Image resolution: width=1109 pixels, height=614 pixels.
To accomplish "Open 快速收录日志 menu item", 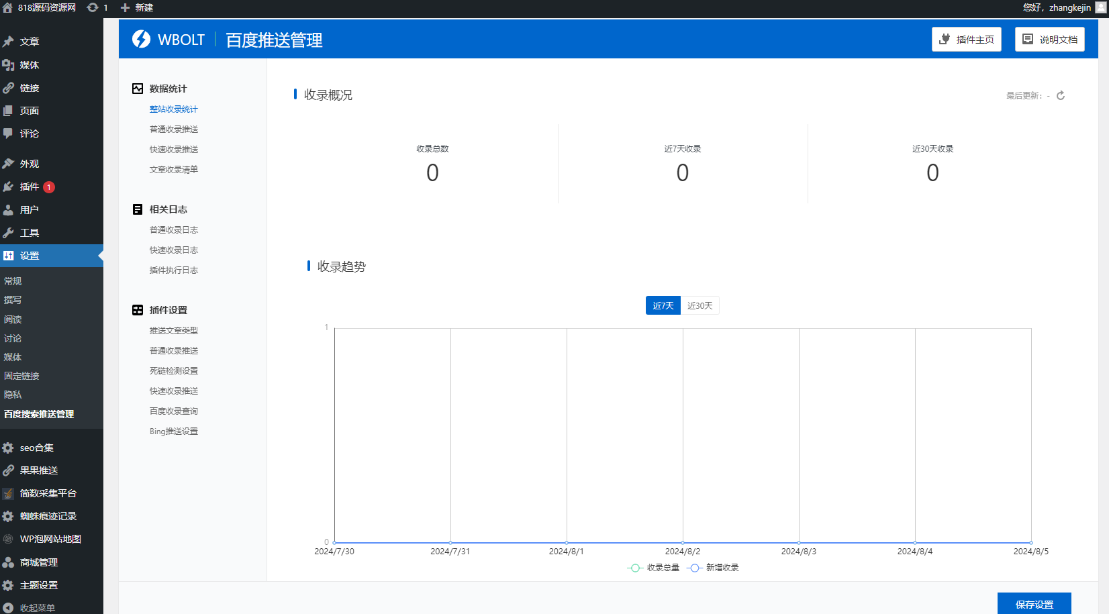I will (174, 250).
